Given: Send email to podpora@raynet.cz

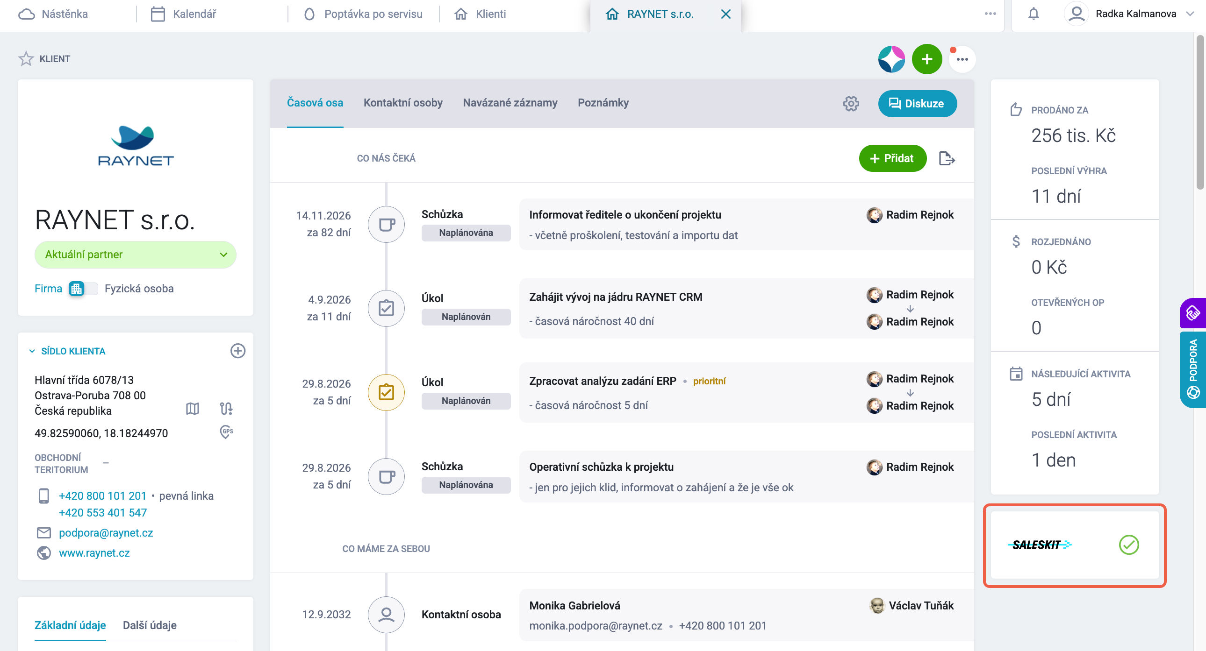Looking at the screenshot, I should click(x=106, y=533).
